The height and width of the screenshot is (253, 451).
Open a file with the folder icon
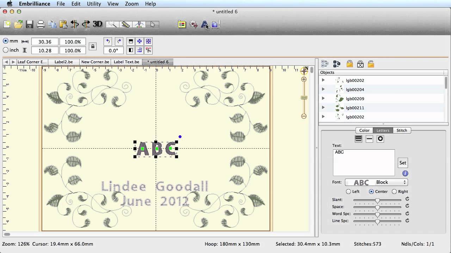coord(18,24)
